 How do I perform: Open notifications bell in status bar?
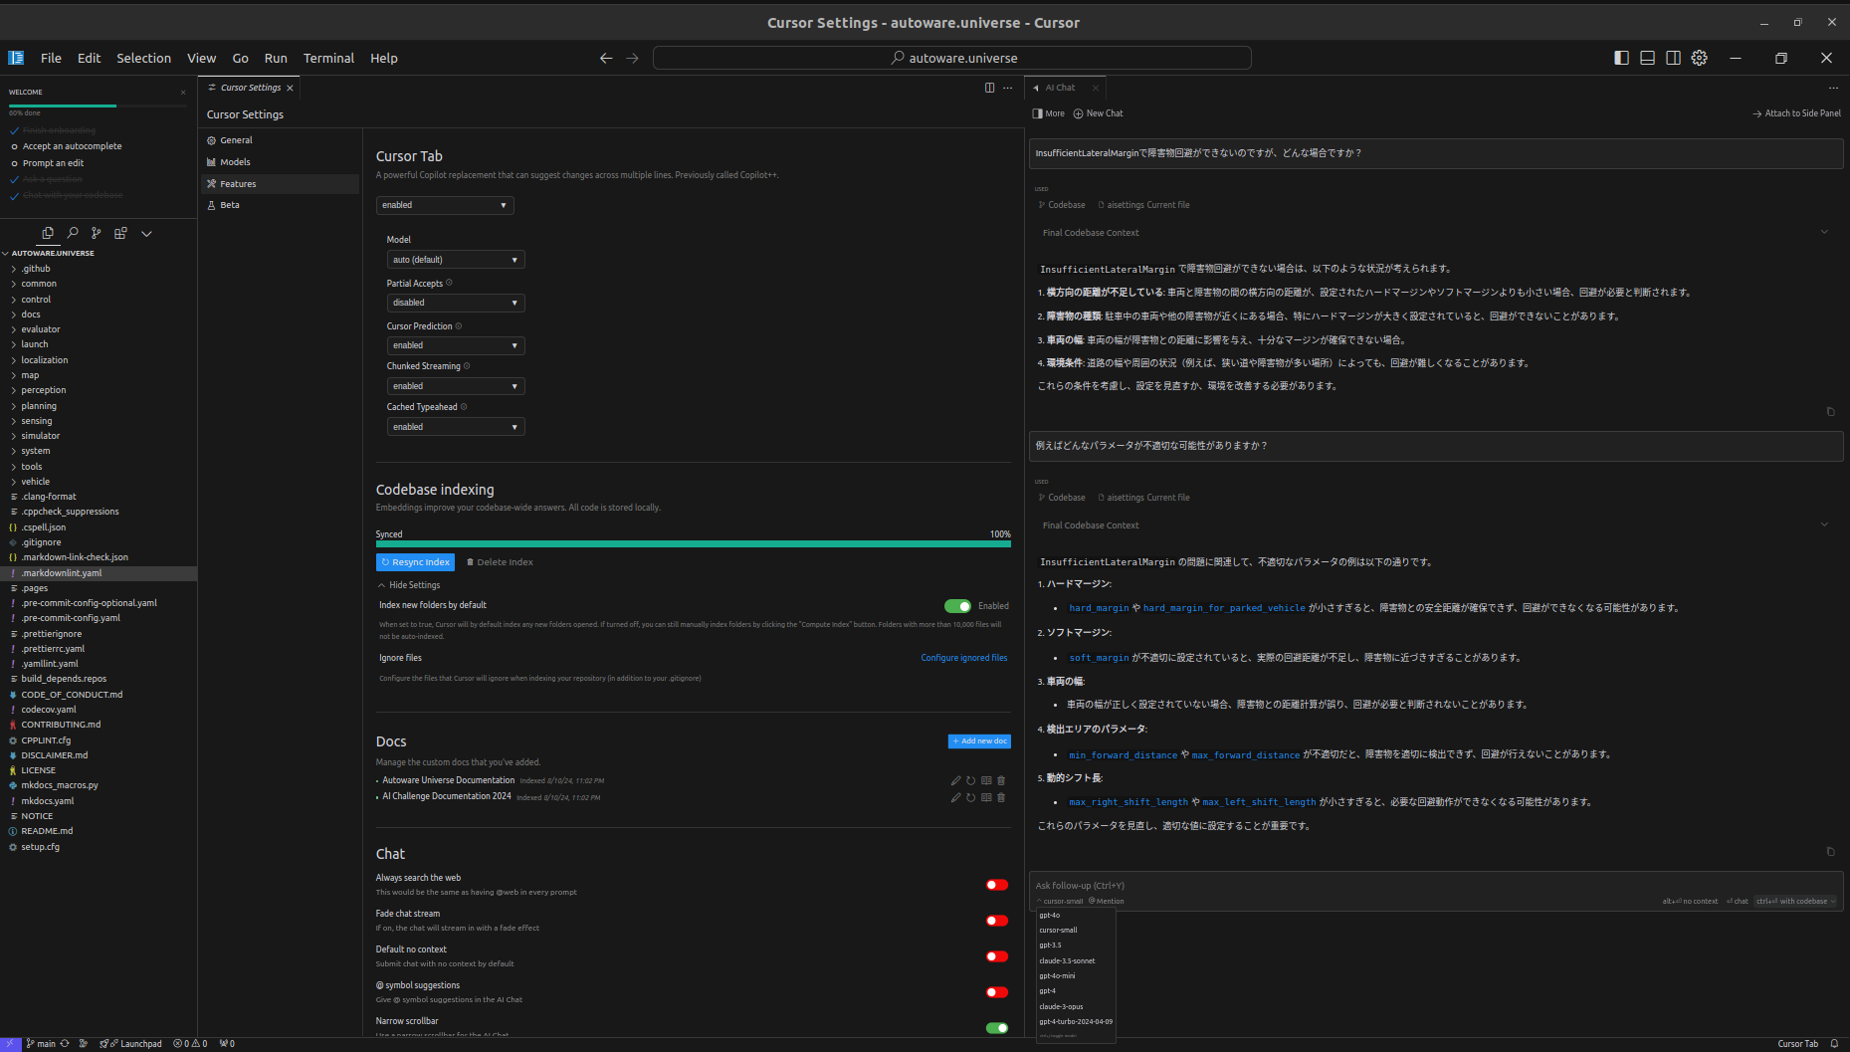tap(1834, 1044)
